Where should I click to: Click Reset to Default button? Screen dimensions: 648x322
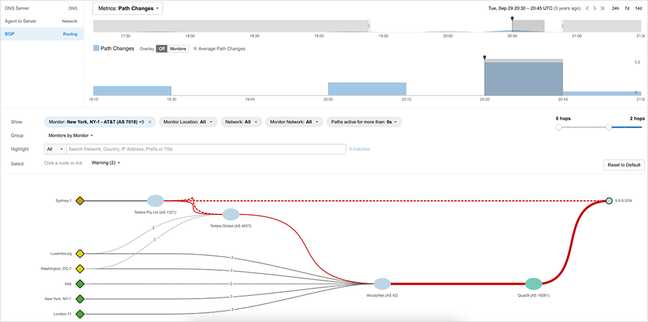(x=623, y=165)
